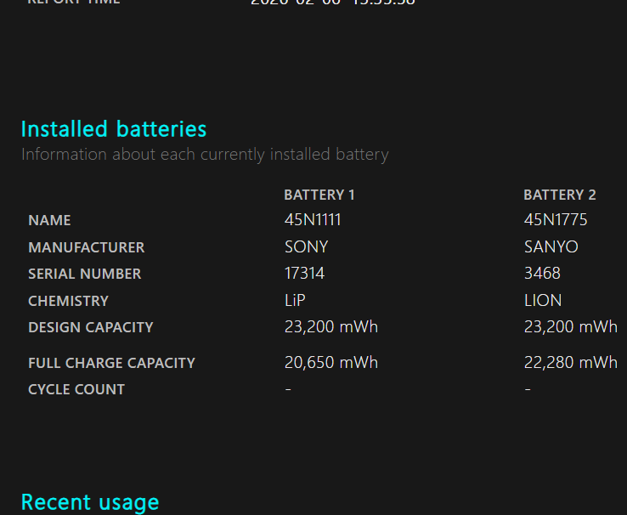Click battery name 45N1111
Image resolution: width=627 pixels, height=515 pixels.
[313, 220]
